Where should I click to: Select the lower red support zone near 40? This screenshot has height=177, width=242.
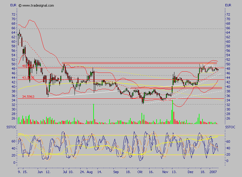177,88
